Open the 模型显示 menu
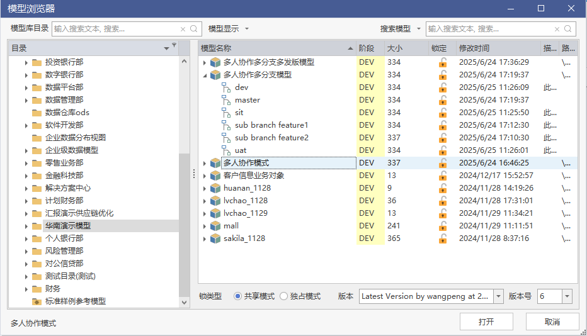The image size is (587, 336). 229,29
